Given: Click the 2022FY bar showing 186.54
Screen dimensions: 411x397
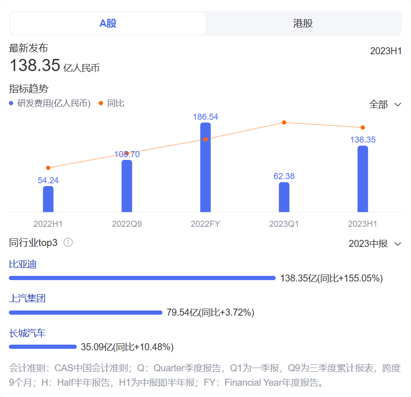Looking at the screenshot, I should (x=205, y=167).
